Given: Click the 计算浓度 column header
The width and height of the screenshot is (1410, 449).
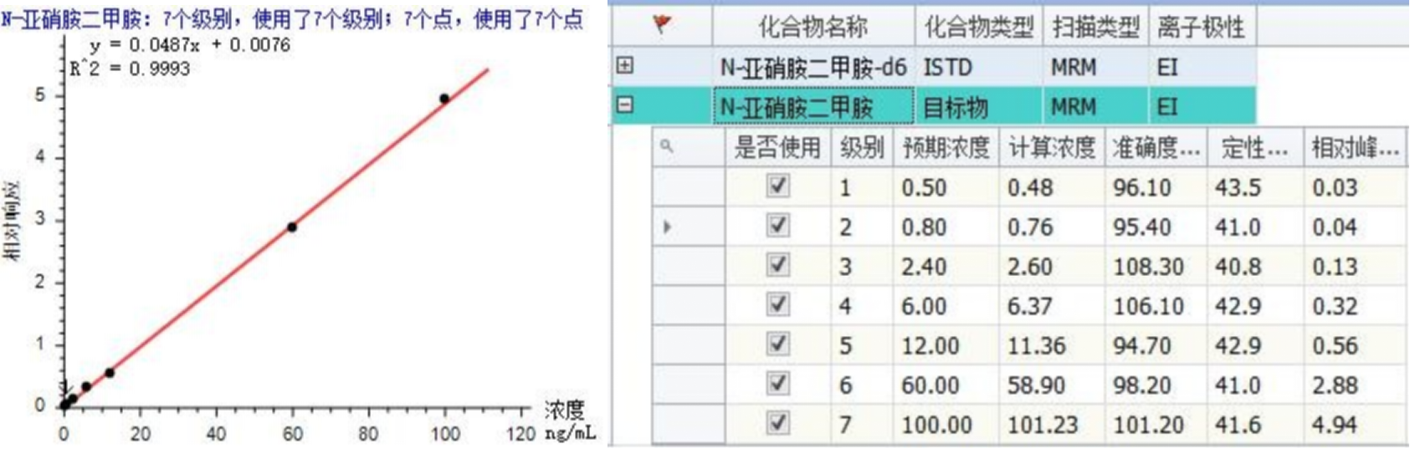Looking at the screenshot, I should point(1052,147).
